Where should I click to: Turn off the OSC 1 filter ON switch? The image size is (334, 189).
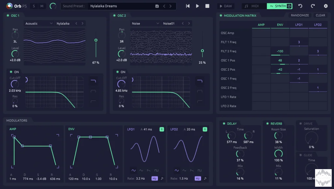(x=11, y=72)
